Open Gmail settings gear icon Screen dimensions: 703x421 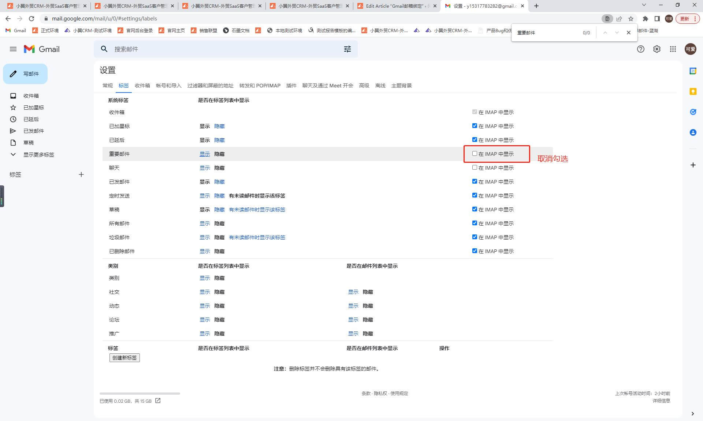(x=656, y=49)
